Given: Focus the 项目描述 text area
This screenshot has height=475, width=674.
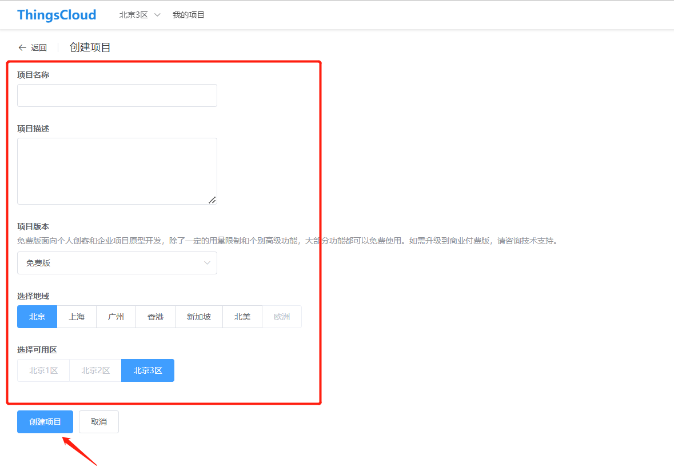Looking at the screenshot, I should pos(117,171).
